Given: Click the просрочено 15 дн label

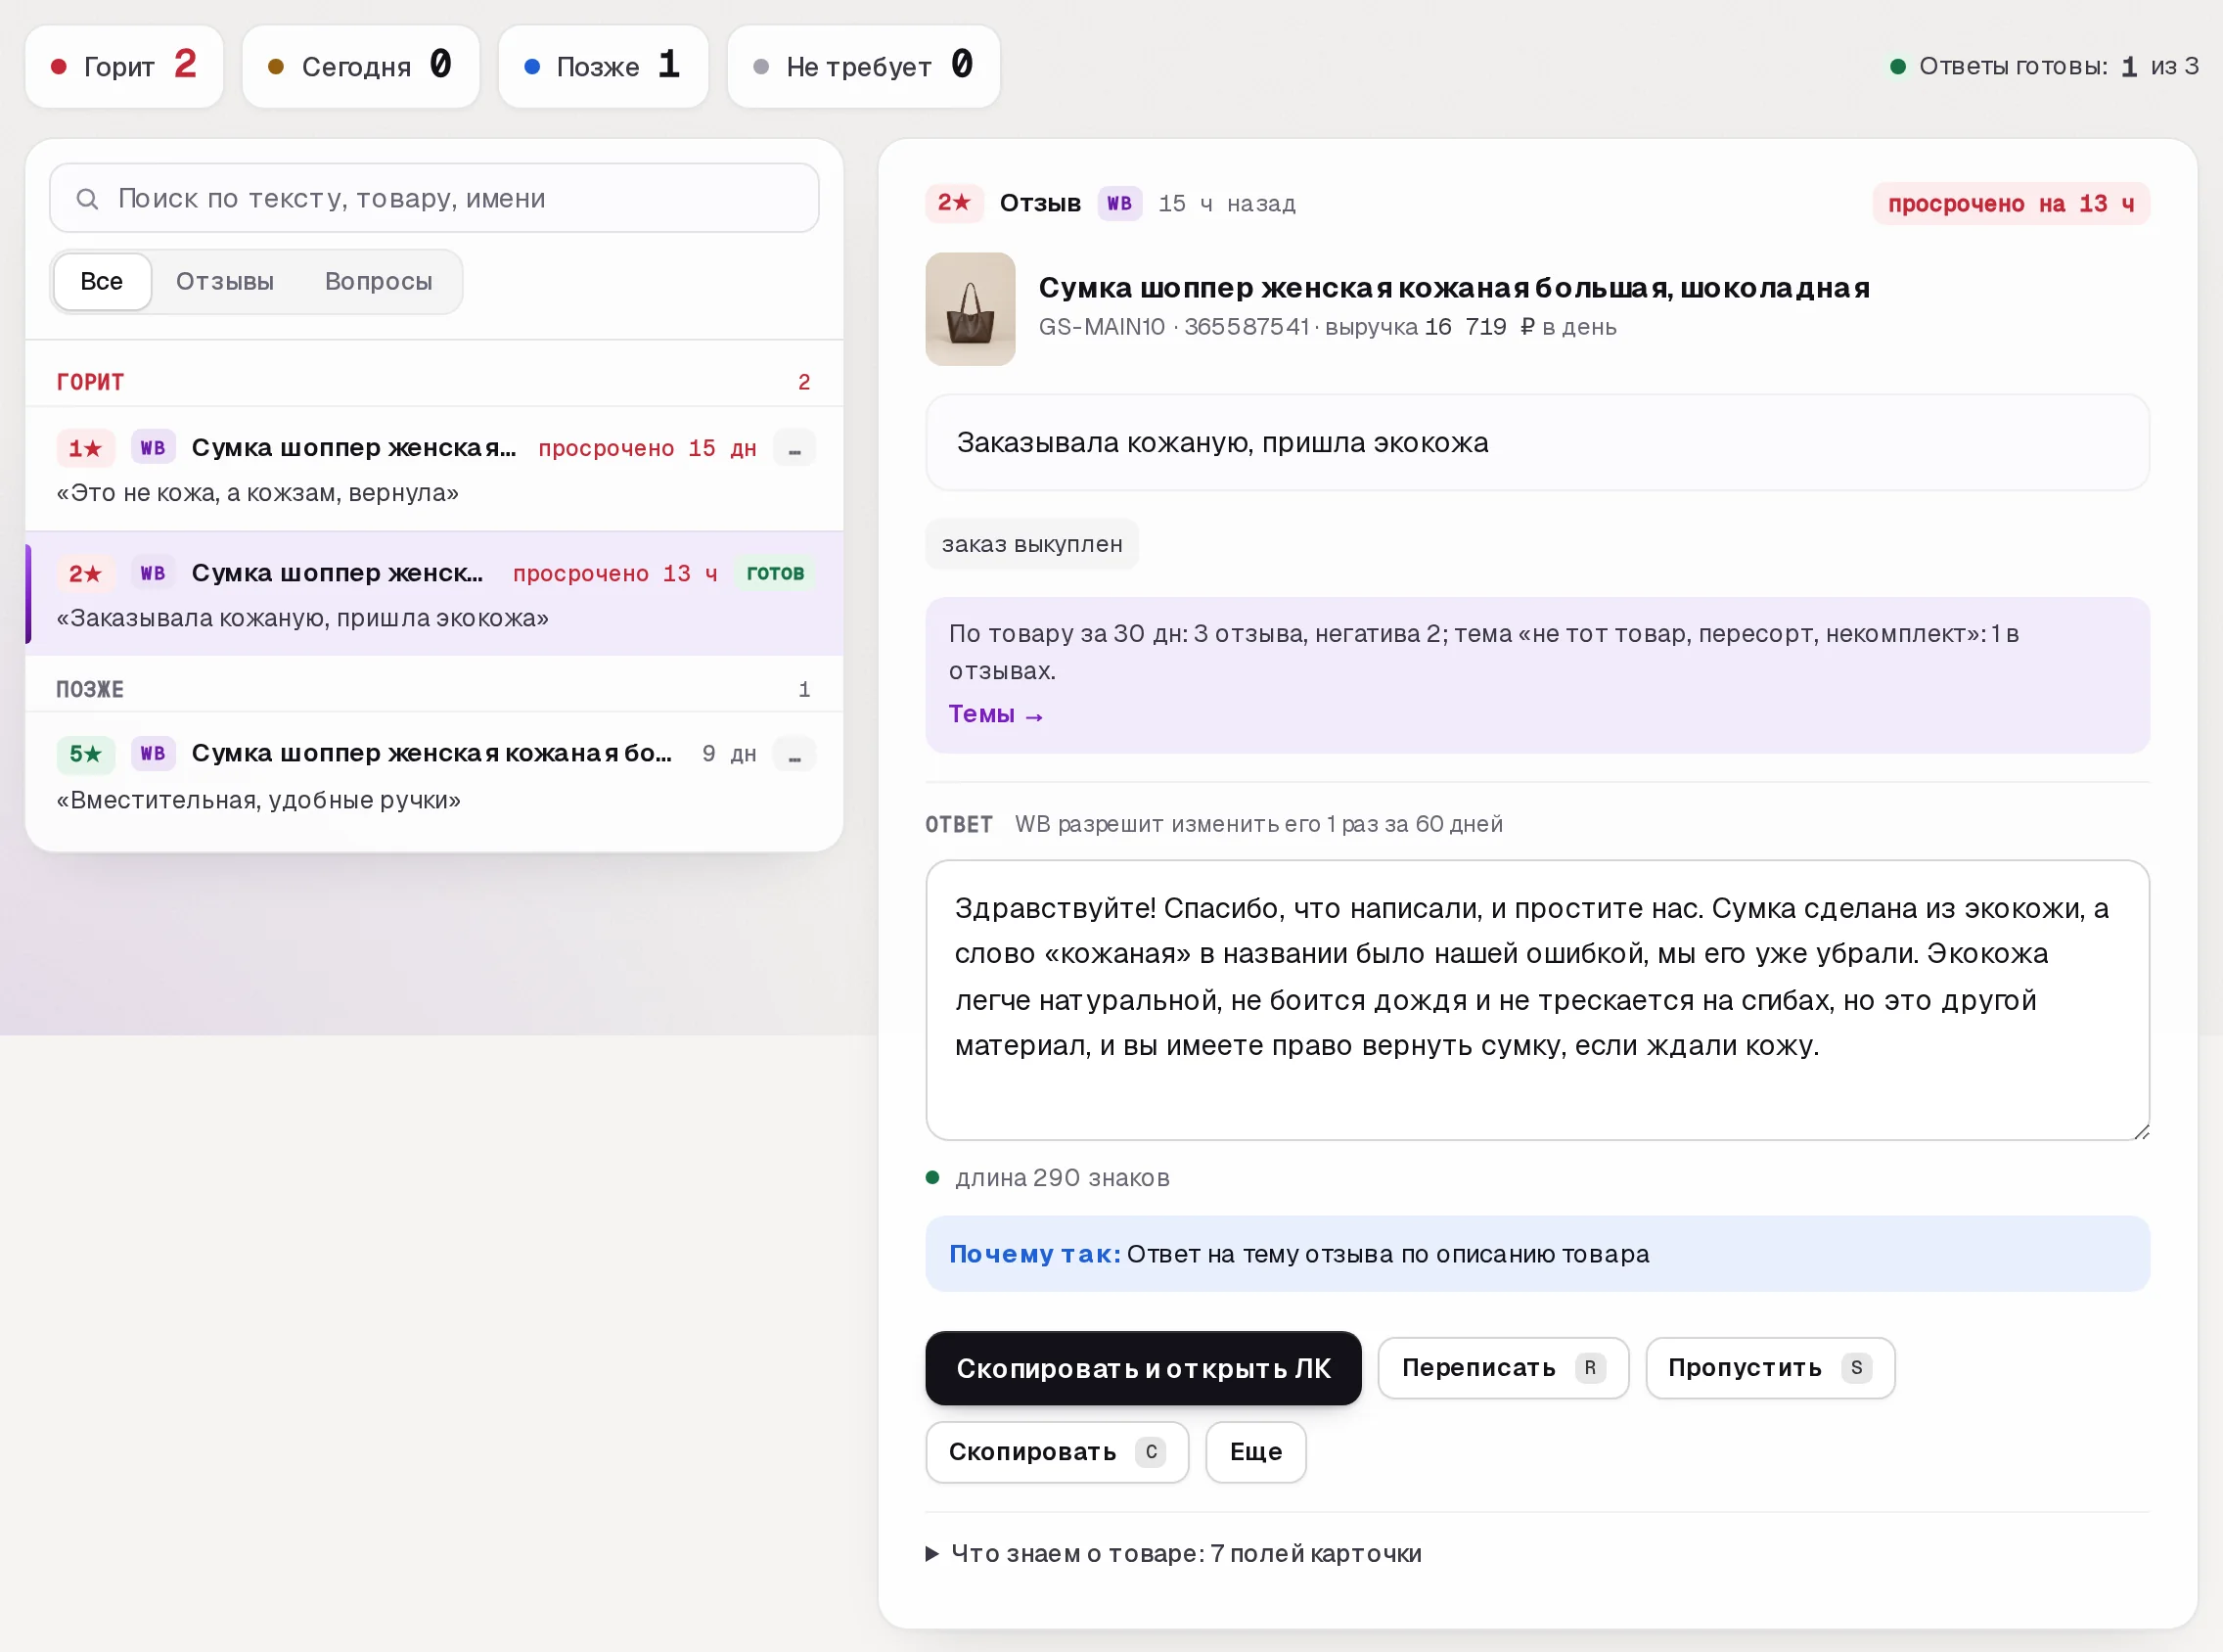Looking at the screenshot, I should [x=647, y=448].
